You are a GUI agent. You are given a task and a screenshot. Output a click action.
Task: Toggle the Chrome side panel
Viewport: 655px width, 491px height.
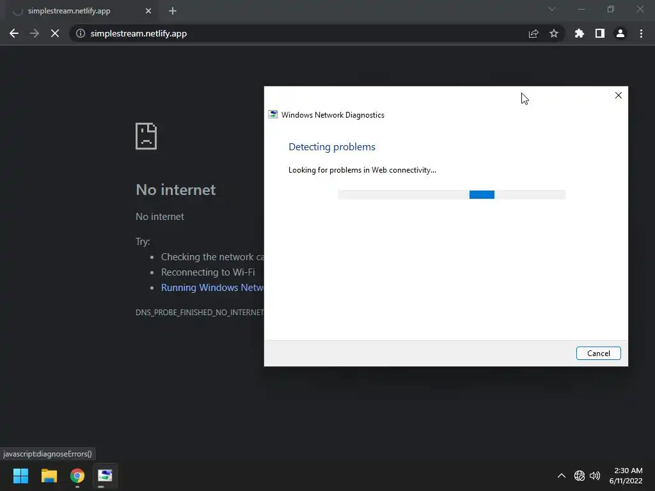600,33
